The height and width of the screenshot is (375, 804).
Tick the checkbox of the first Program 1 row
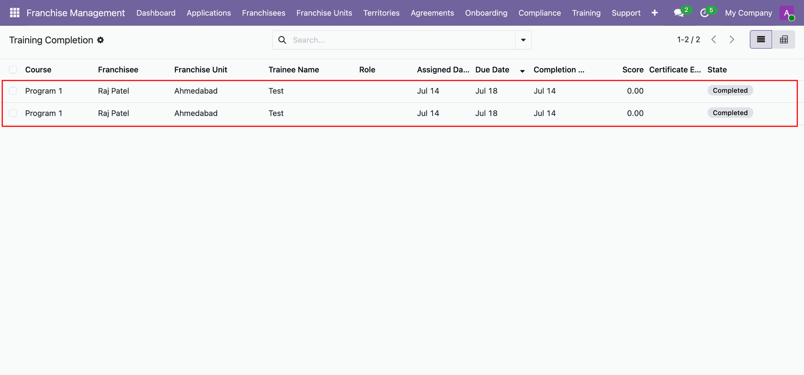coord(13,91)
